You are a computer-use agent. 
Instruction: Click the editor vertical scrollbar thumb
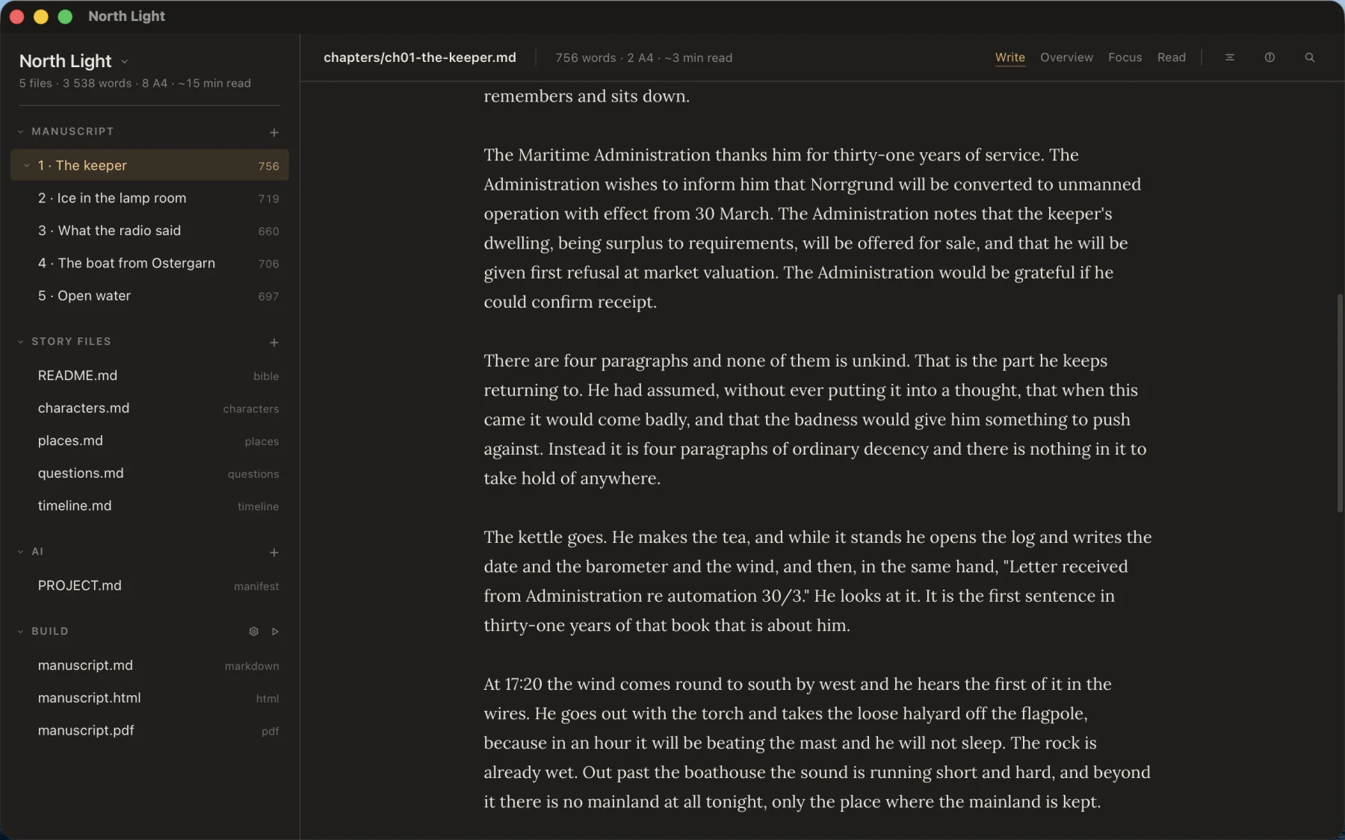(1340, 403)
